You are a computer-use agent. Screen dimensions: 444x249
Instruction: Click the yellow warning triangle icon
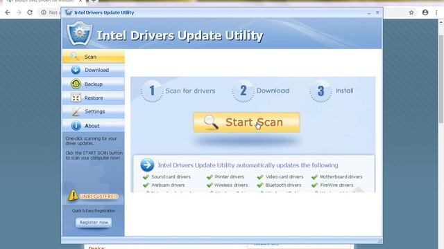pos(73,195)
